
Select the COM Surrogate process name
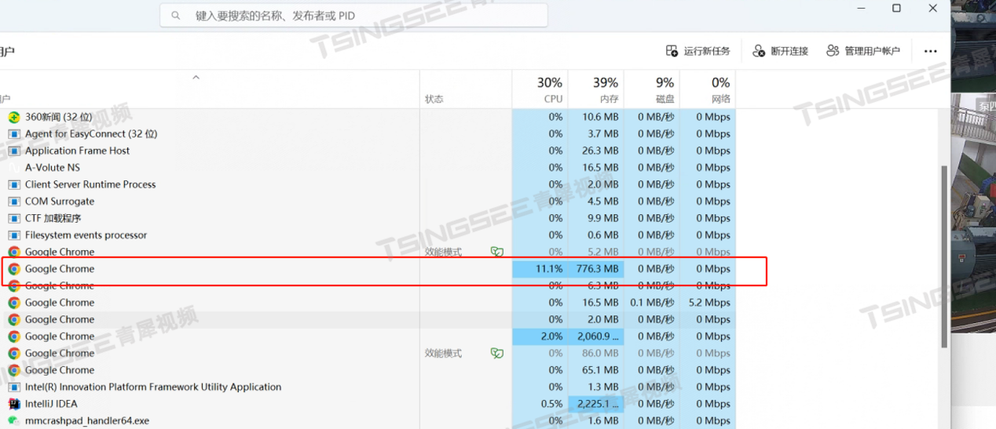(60, 201)
